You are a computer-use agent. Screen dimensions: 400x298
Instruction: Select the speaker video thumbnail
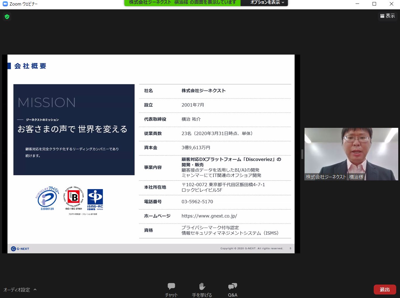point(351,154)
